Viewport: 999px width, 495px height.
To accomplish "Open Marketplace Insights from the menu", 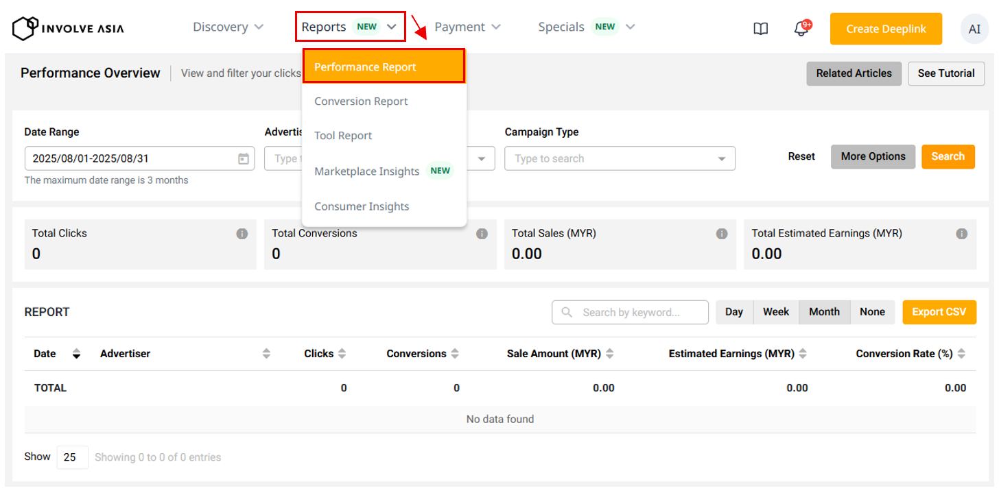I will tap(367, 171).
